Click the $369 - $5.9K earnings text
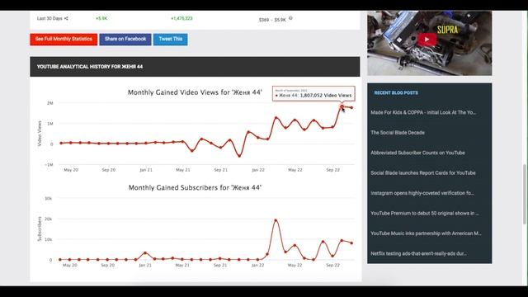Image resolution: width=528 pixels, height=297 pixels. [x=272, y=20]
